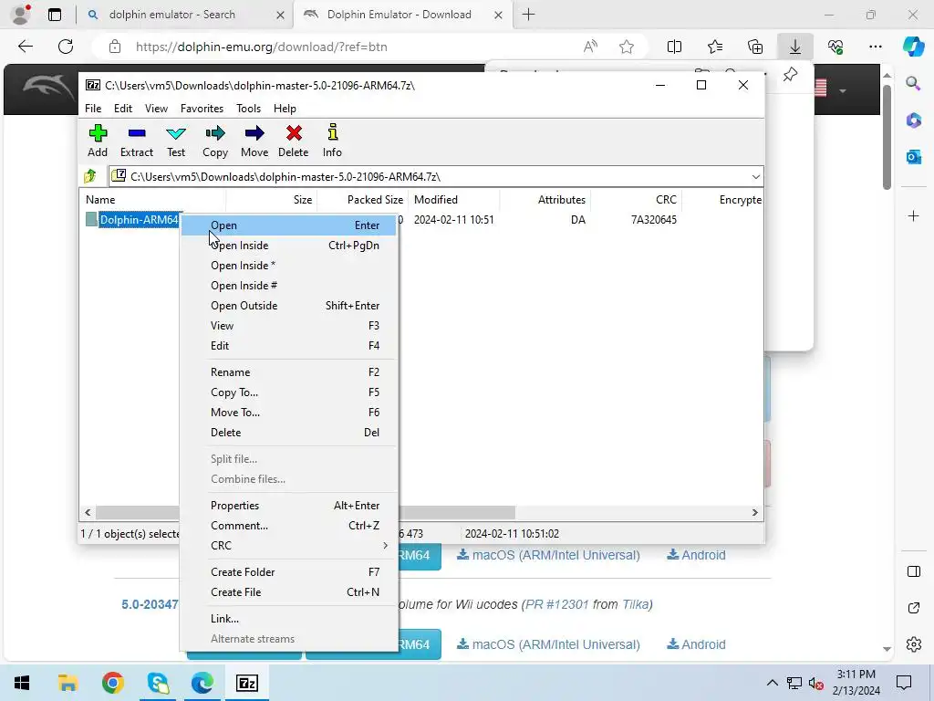Show hidden system tray icons

click(x=772, y=683)
